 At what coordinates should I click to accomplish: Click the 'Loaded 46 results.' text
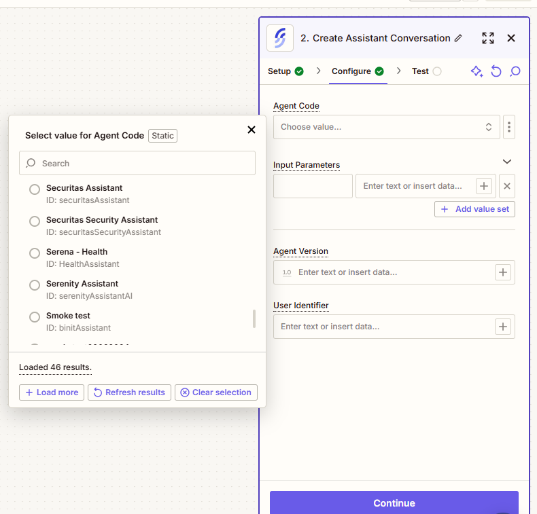point(56,367)
